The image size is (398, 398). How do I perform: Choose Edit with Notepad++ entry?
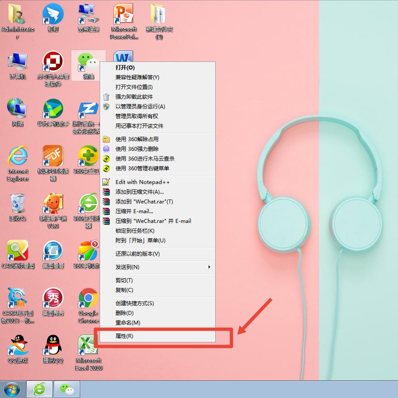pyautogui.click(x=158, y=182)
